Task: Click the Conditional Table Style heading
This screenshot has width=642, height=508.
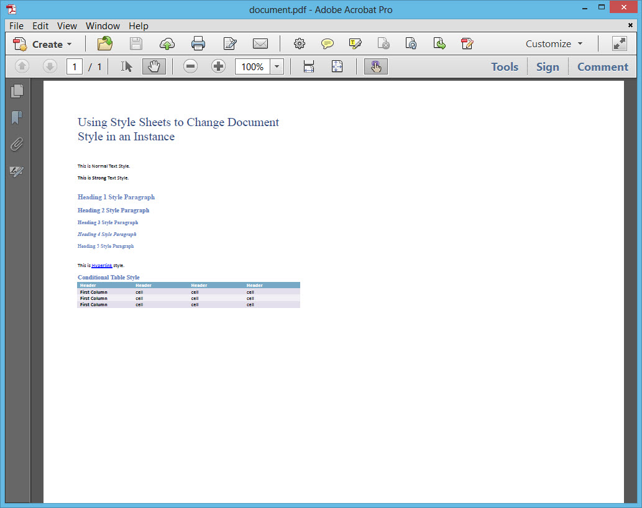Action: coord(109,278)
